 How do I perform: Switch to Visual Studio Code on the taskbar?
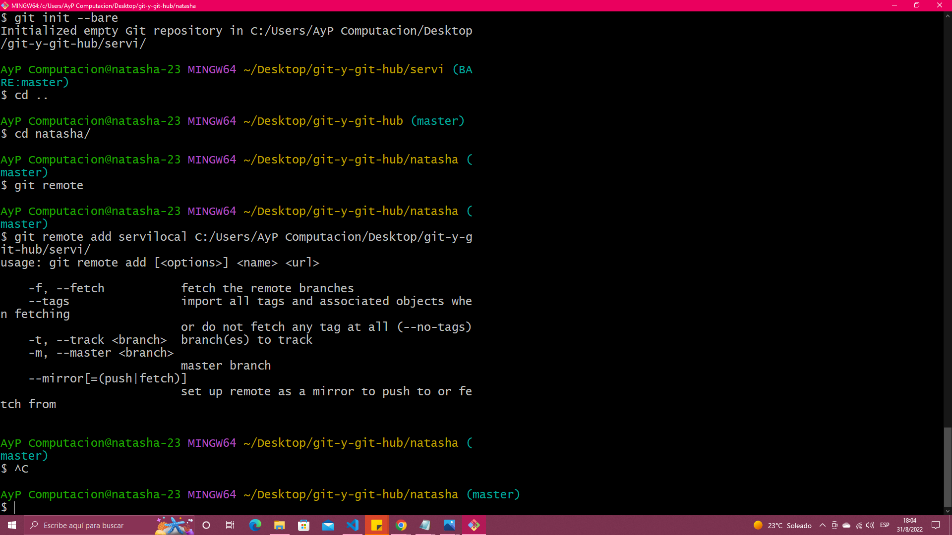pos(352,525)
